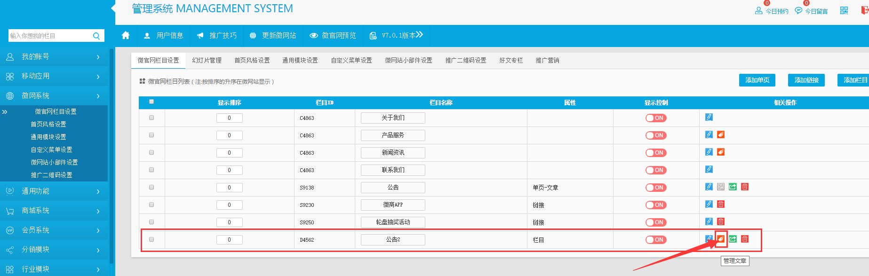Switch to the 幻灯片管理 tab
This screenshot has height=276, width=869.
tap(207, 60)
